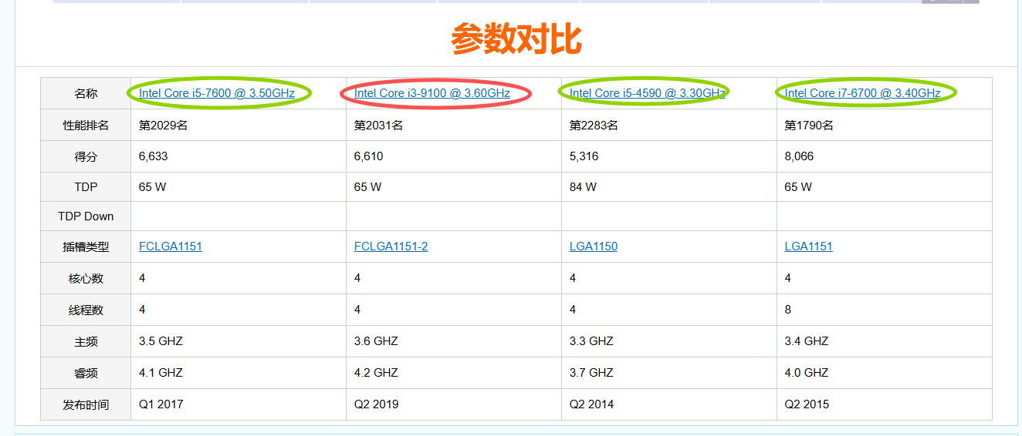Click the TDP row header

[86, 187]
